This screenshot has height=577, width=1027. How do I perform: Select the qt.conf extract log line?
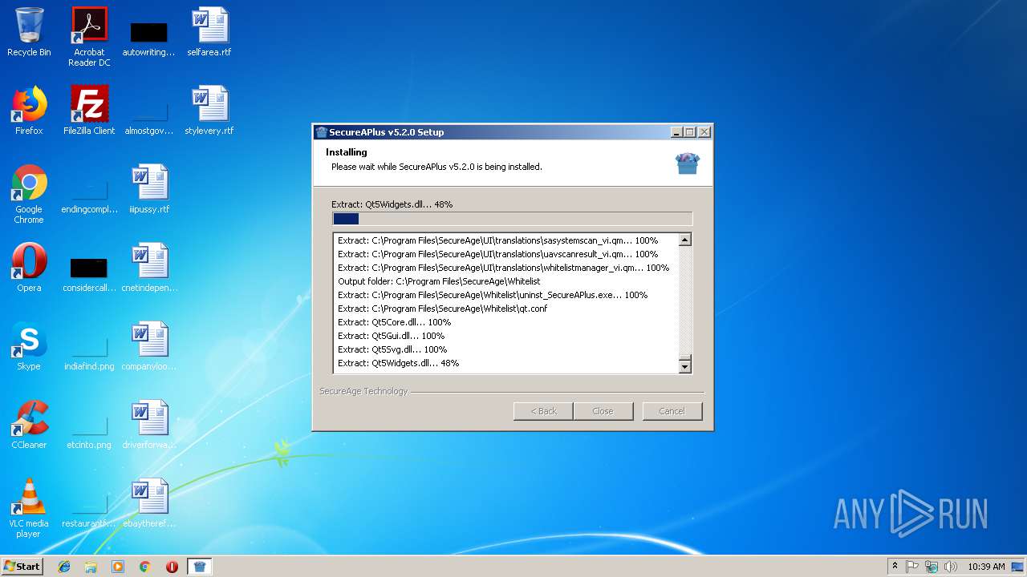coord(442,309)
